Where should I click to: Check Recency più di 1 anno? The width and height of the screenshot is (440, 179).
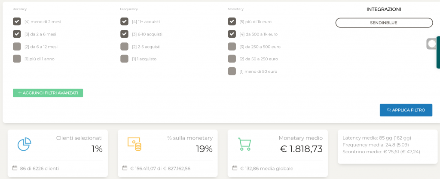[x=17, y=59]
